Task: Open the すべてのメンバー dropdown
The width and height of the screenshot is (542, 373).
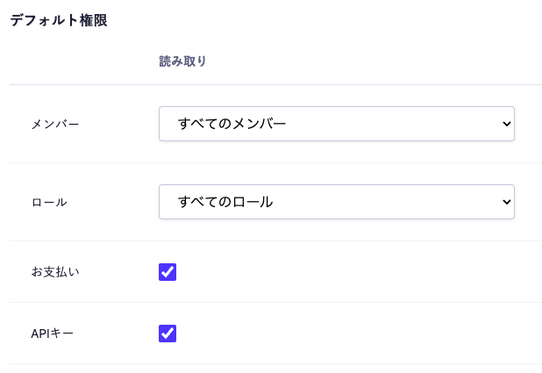Action: point(336,124)
